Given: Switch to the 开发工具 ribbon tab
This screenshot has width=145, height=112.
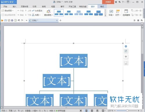Looking at the screenshot, I should tap(72, 6).
